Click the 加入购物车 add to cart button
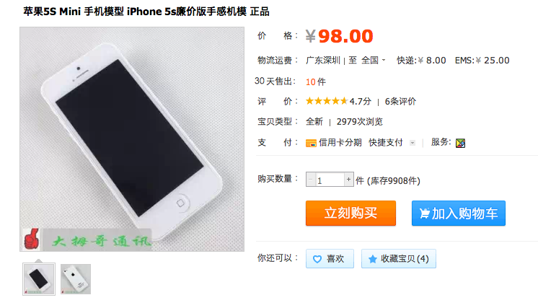This screenshot has width=538, height=308. pos(459,213)
